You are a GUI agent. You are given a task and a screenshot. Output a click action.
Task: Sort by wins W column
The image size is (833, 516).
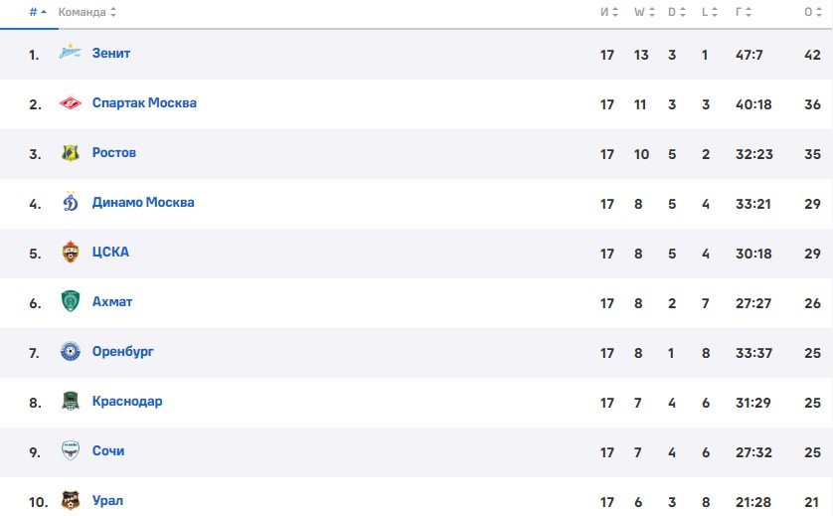(x=644, y=12)
